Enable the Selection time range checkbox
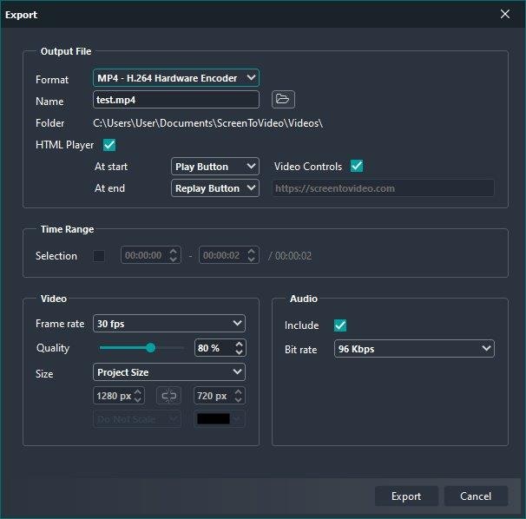The width and height of the screenshot is (526, 519). pyautogui.click(x=99, y=256)
